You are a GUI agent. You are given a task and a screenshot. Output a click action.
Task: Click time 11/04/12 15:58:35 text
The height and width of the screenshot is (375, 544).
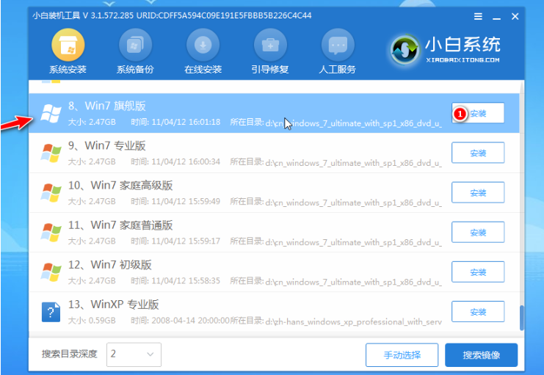tap(186, 281)
